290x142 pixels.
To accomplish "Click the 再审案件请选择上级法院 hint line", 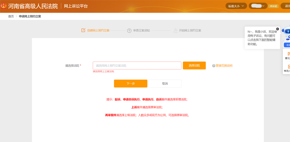I will [x=147, y=115].
